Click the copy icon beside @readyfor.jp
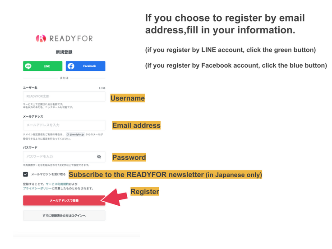 tap(67, 134)
